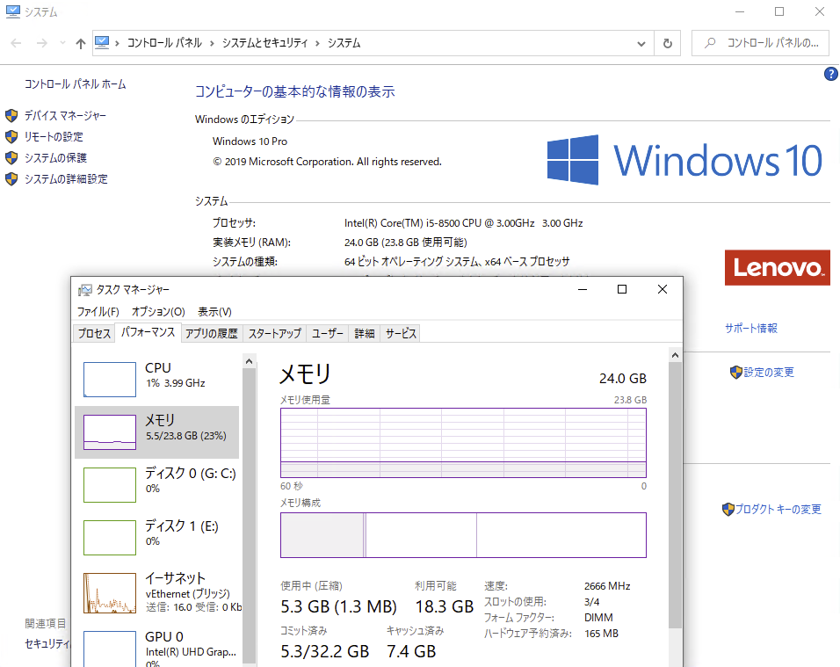This screenshot has height=667, width=840.
Task: Expand chevron after コントロール パネル breadcrumb
Action: (210, 43)
